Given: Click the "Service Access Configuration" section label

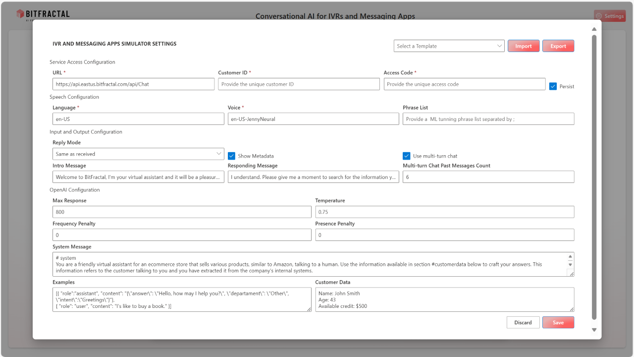Looking at the screenshot, I should (x=82, y=62).
